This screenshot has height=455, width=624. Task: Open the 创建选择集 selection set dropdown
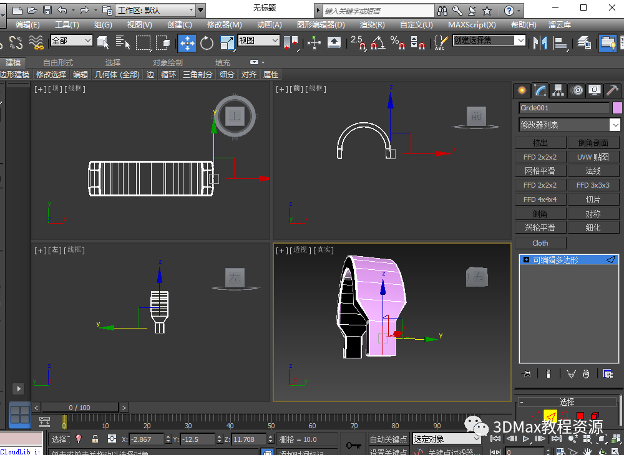tap(520, 41)
